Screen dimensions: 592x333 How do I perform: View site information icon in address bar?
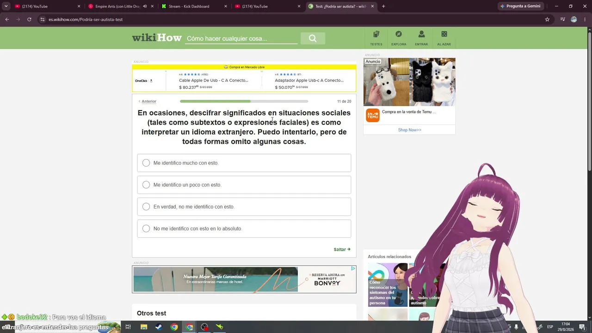tap(42, 19)
